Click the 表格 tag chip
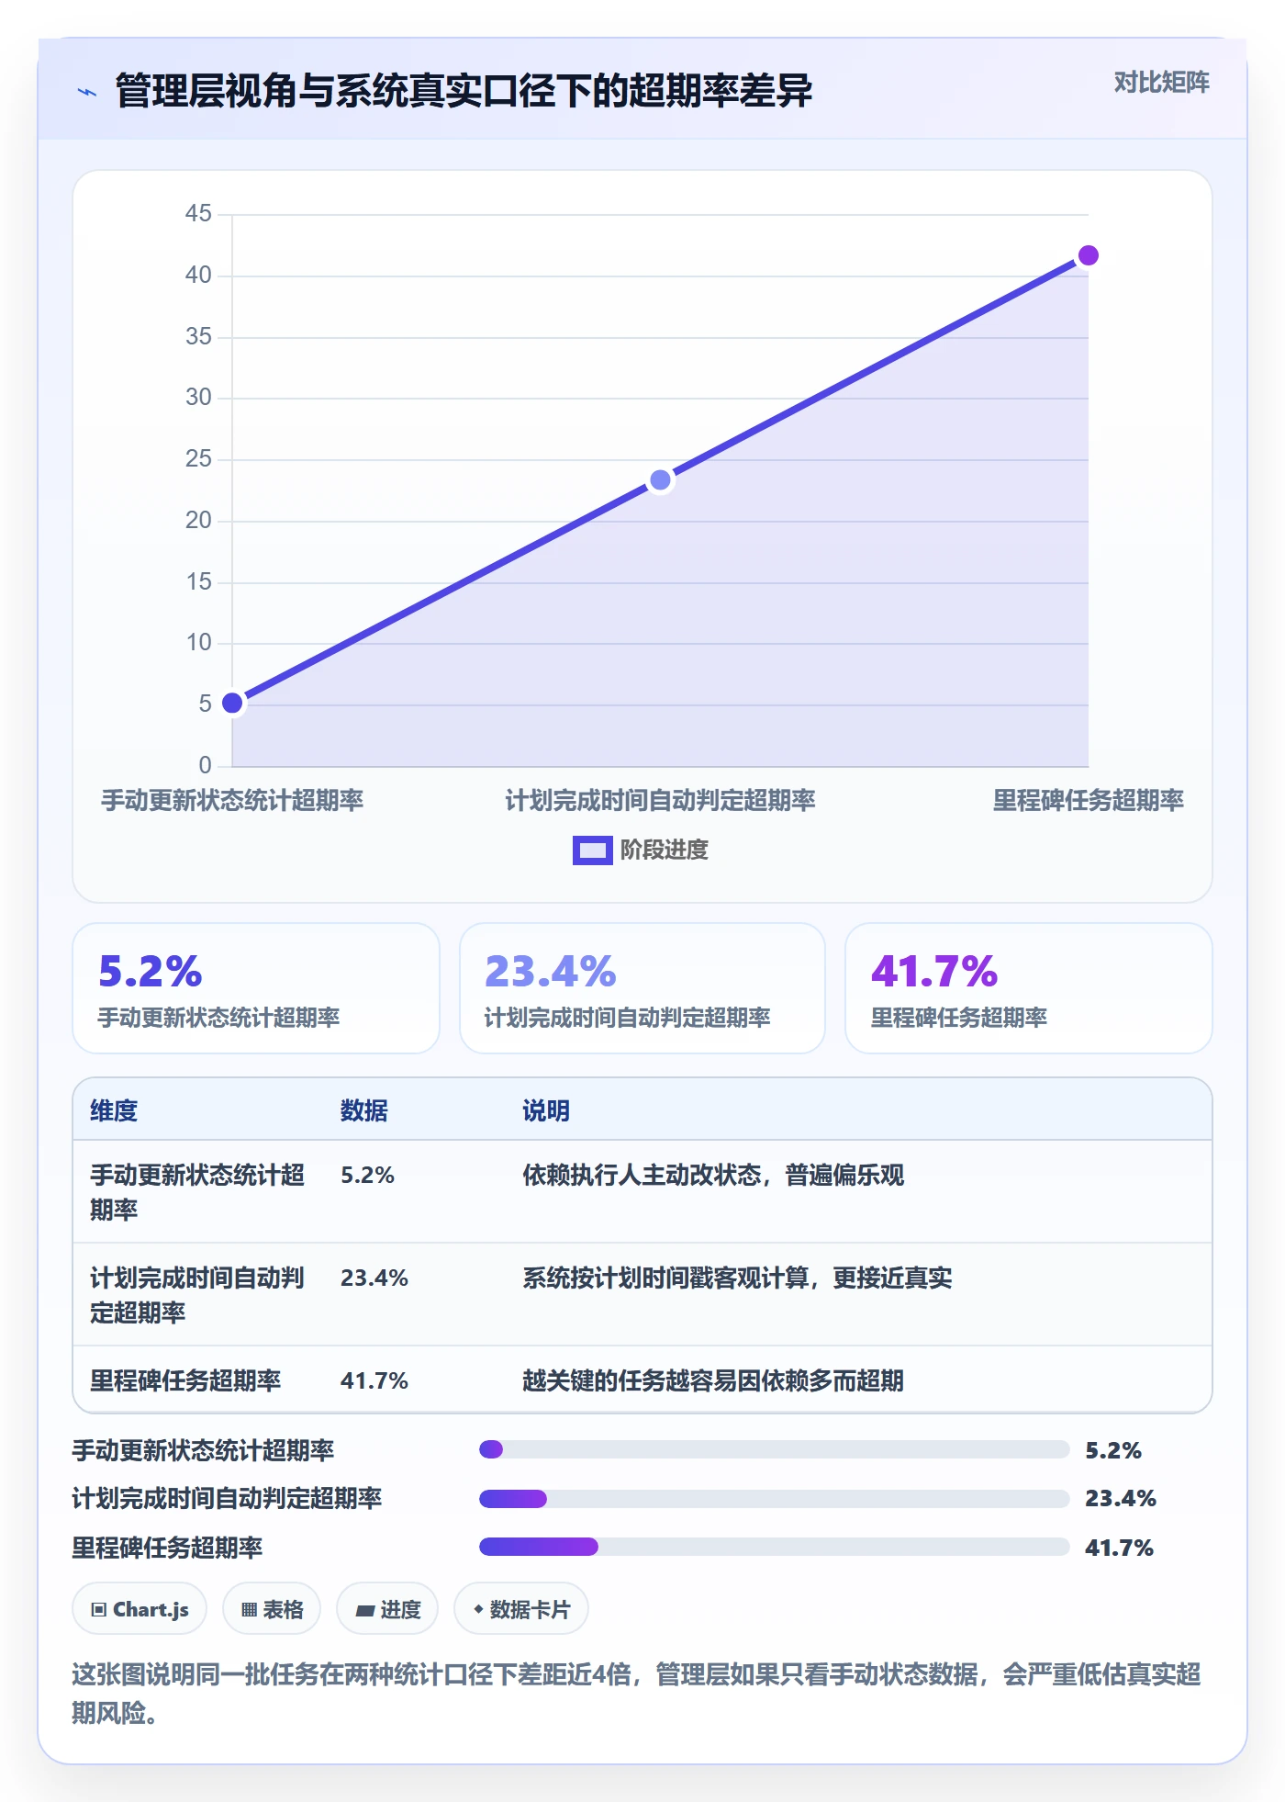Image resolution: width=1285 pixels, height=1802 pixels. click(x=272, y=1609)
